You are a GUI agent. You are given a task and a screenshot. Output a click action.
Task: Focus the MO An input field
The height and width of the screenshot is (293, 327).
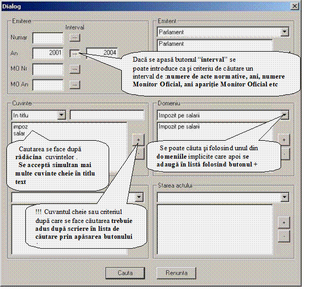point(48,85)
